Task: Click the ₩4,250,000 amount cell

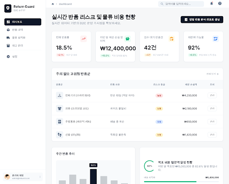Action: [189, 96]
